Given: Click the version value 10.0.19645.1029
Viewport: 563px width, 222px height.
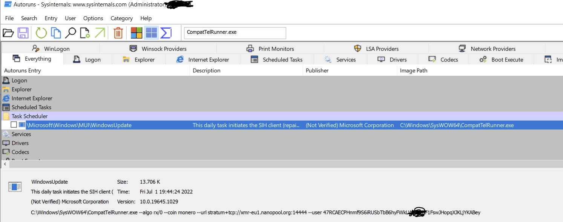Looking at the screenshot, I should (x=159, y=202).
